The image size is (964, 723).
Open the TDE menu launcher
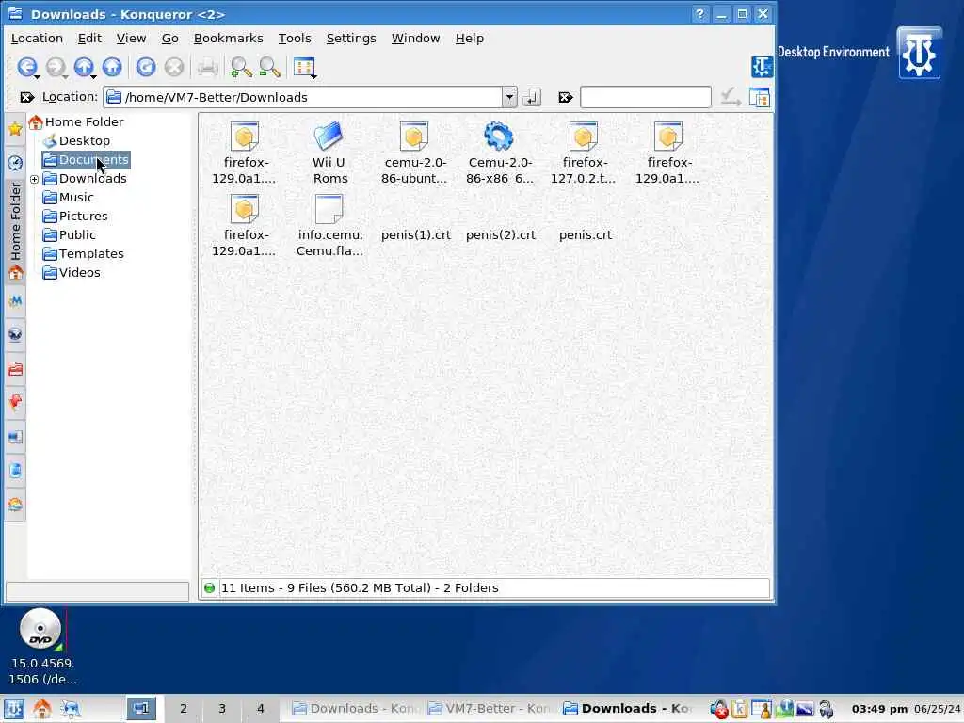click(x=13, y=708)
